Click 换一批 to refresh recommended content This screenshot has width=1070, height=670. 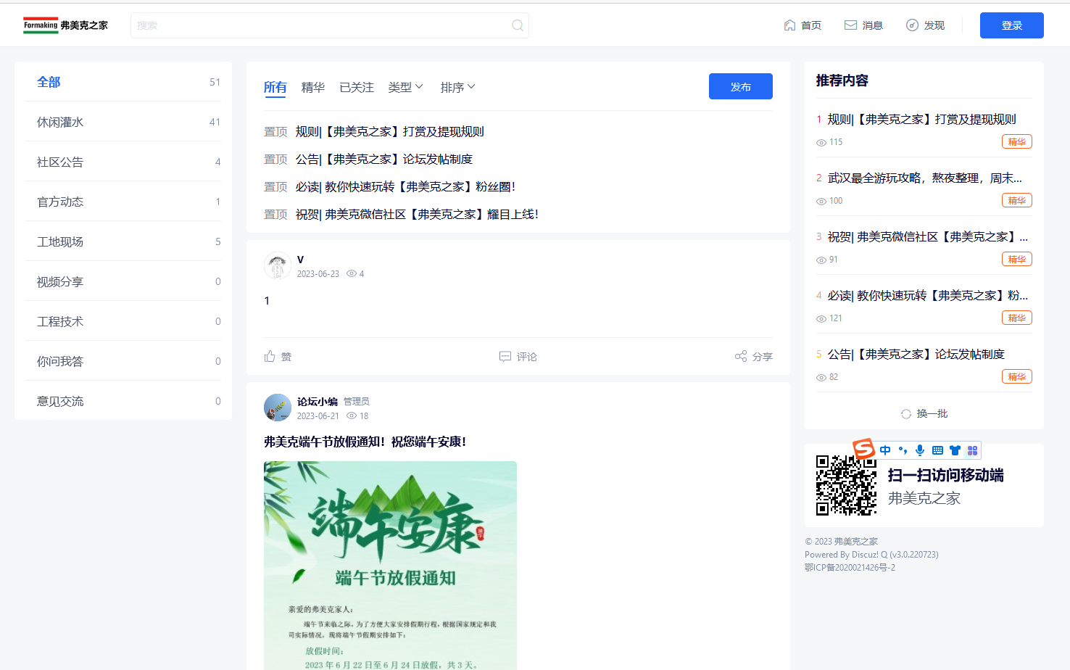(x=924, y=413)
